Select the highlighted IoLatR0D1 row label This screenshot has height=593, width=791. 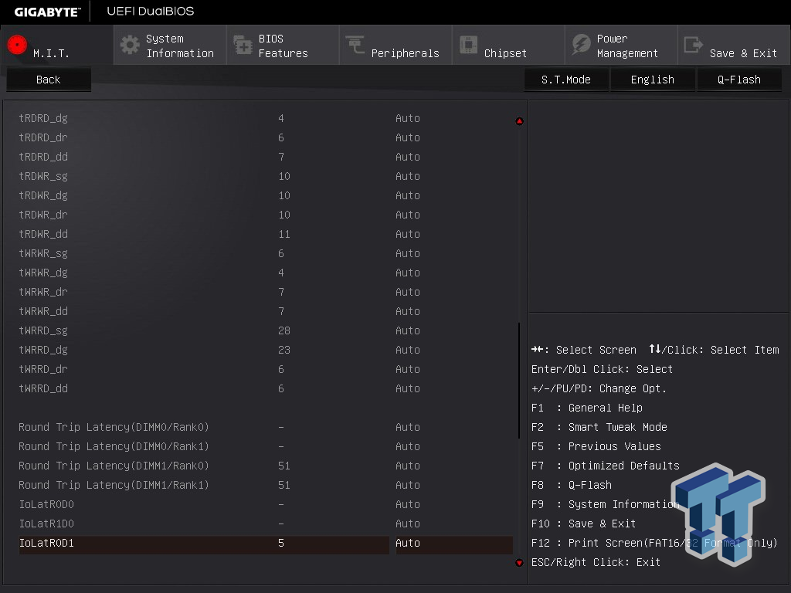(x=46, y=543)
